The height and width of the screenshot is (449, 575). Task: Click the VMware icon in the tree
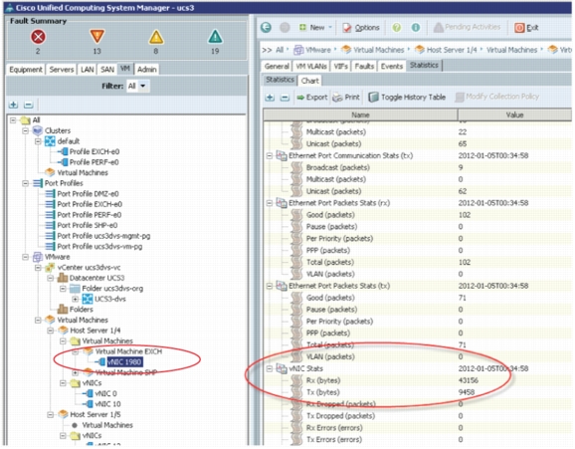point(38,257)
